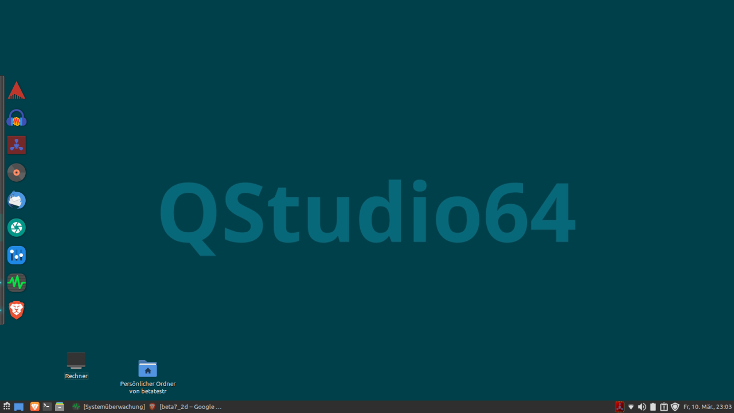Viewport: 734px width, 413px height.
Task: Click the show desktop taskbar button
Action: [x=19, y=407]
